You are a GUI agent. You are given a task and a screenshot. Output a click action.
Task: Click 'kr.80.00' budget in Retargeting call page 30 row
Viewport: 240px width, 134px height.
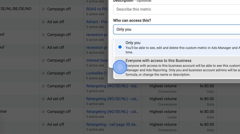click(x=207, y=124)
